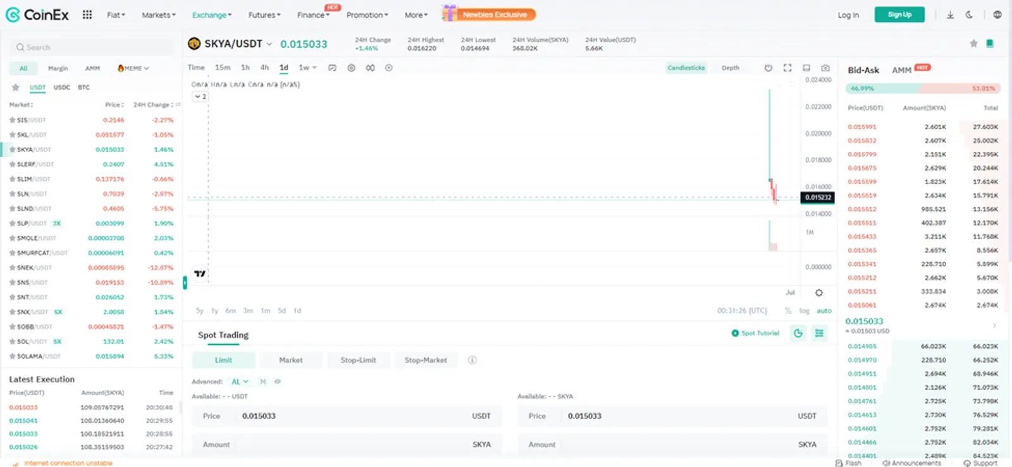Open chart drawing tools icon
The image size is (1012, 467).
[332, 68]
